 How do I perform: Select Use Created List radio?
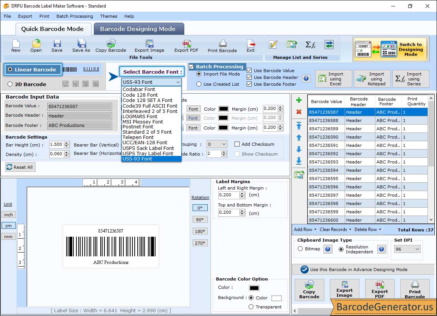(x=199, y=84)
